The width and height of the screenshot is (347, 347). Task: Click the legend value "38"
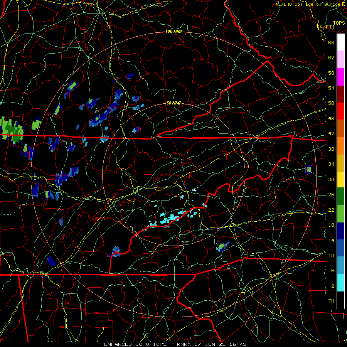coord(331,149)
